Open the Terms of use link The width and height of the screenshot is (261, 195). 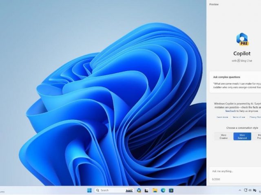click(x=239, y=117)
